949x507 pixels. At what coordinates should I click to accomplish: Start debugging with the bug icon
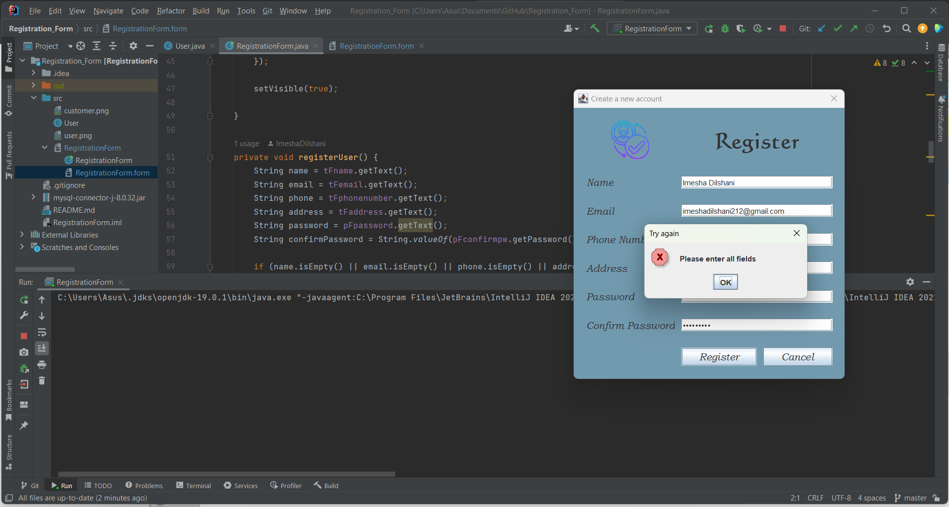[725, 28]
